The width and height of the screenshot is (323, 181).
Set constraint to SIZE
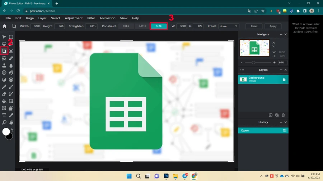tap(159, 26)
